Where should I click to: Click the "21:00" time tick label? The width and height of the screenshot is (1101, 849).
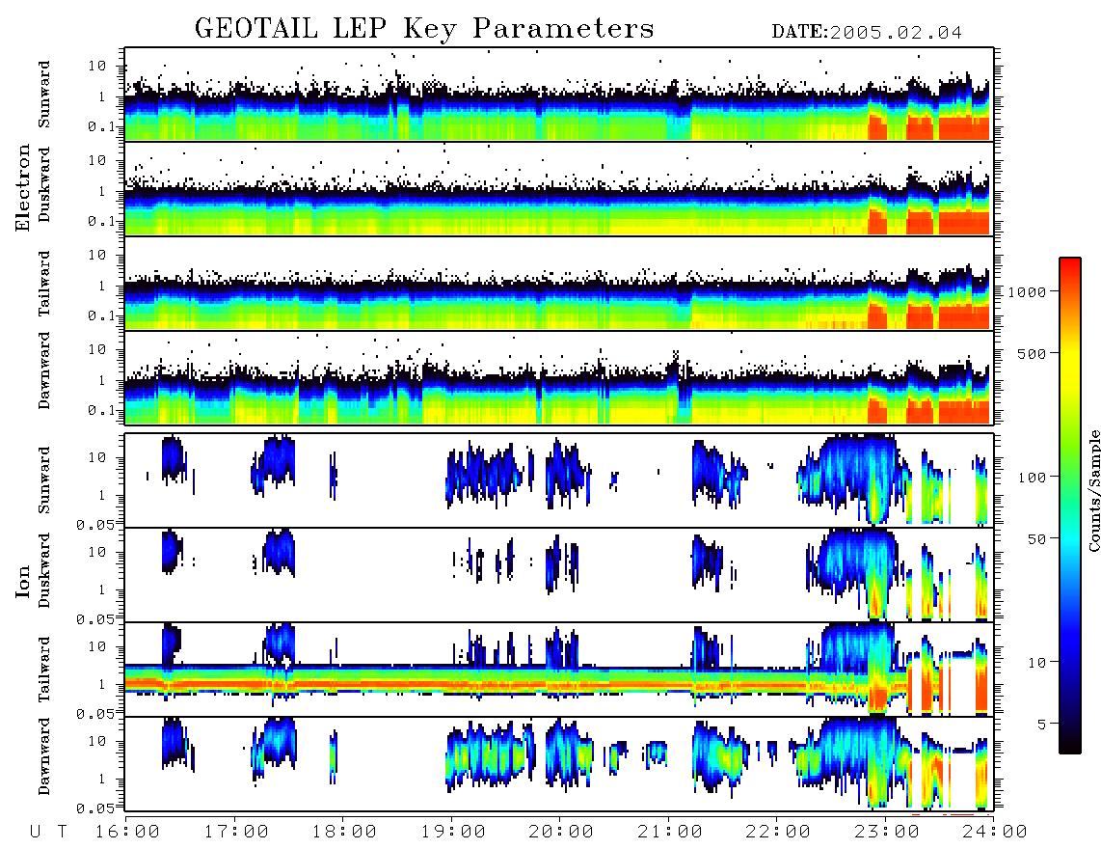click(670, 833)
